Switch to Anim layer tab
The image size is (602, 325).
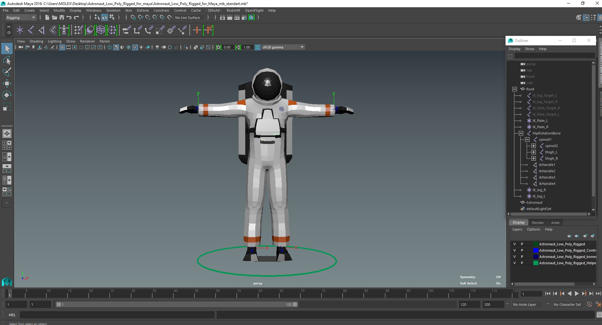click(555, 223)
